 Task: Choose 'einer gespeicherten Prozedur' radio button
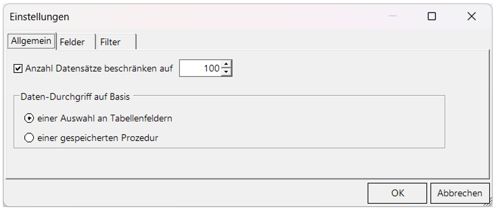pos(29,138)
